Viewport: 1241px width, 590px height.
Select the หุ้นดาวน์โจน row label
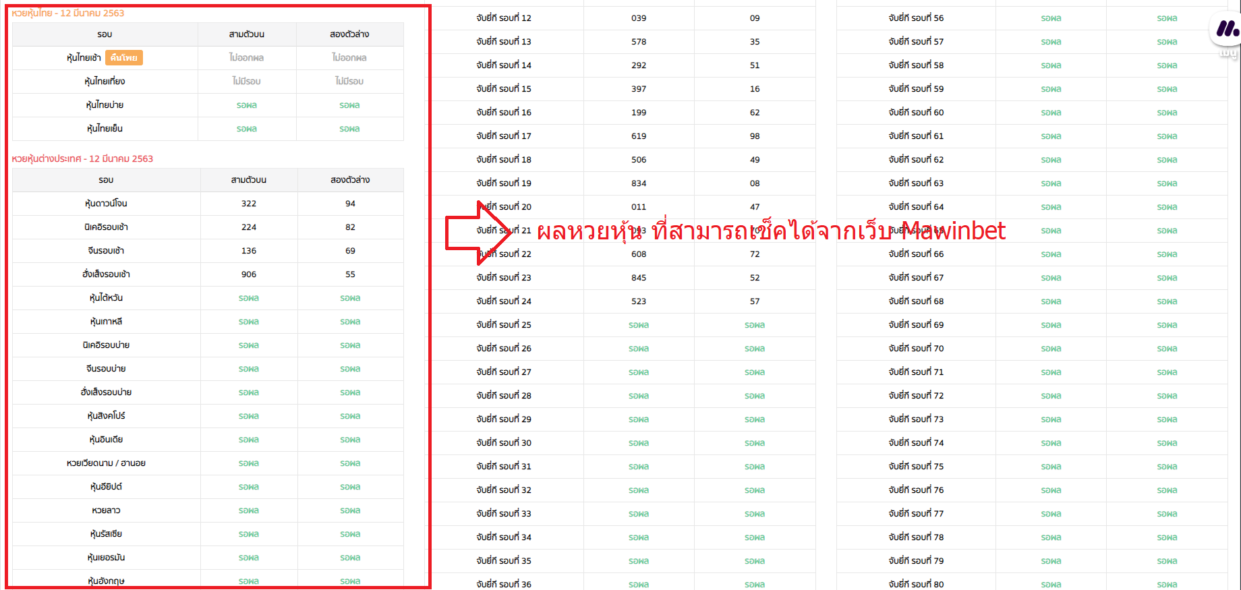point(106,204)
